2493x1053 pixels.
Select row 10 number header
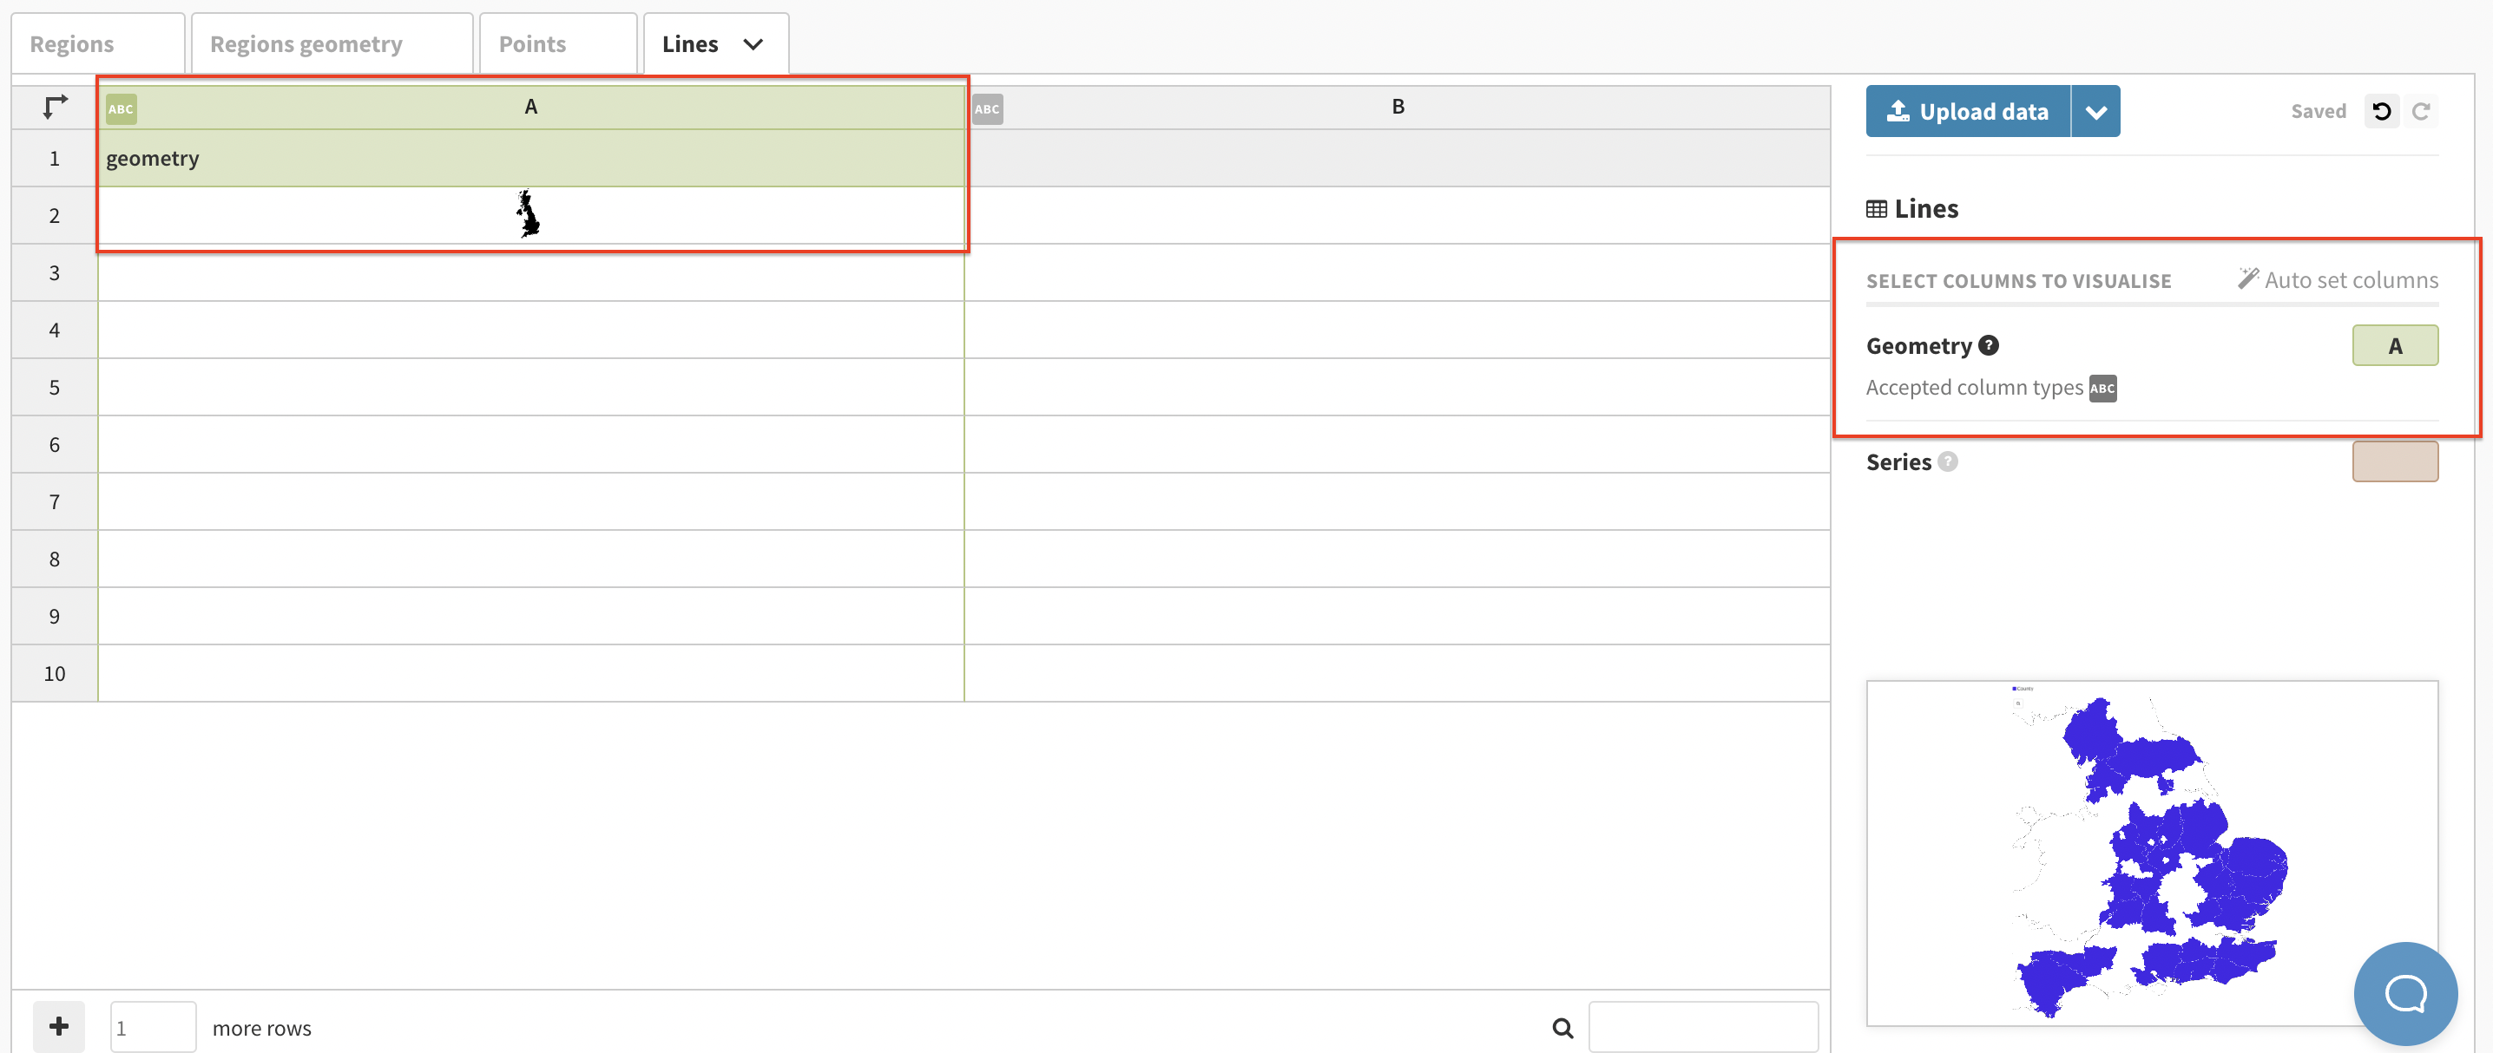(x=54, y=673)
